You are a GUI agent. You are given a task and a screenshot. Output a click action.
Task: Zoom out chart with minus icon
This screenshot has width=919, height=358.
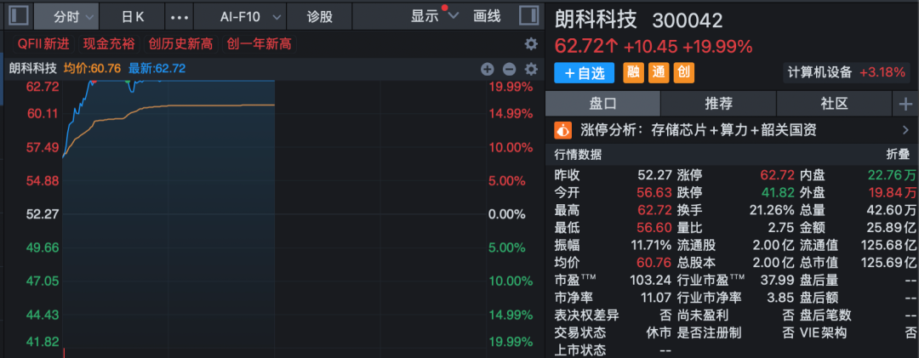510,69
